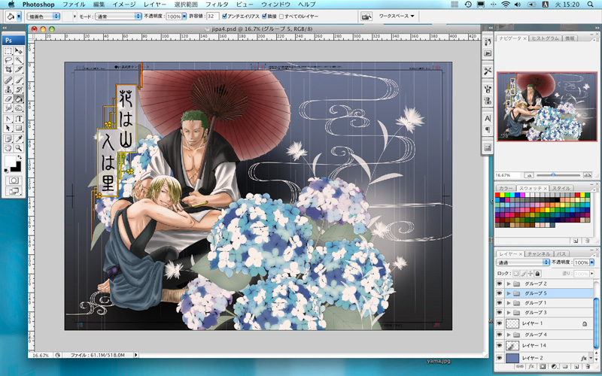Open the イメージ menu
602x376 pixels.
pos(124,5)
